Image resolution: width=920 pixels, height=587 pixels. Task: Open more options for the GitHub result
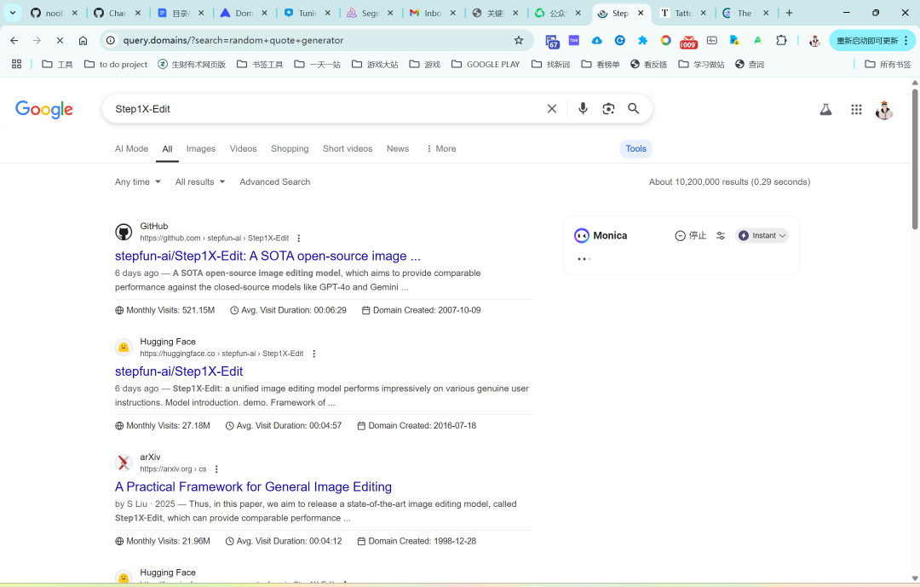coord(299,239)
